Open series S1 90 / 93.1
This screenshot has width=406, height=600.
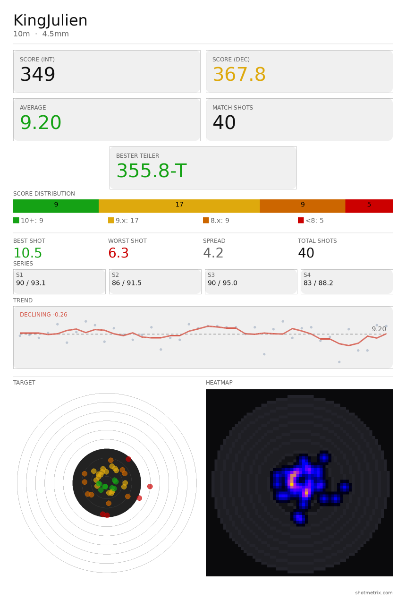pyautogui.click(x=59, y=282)
